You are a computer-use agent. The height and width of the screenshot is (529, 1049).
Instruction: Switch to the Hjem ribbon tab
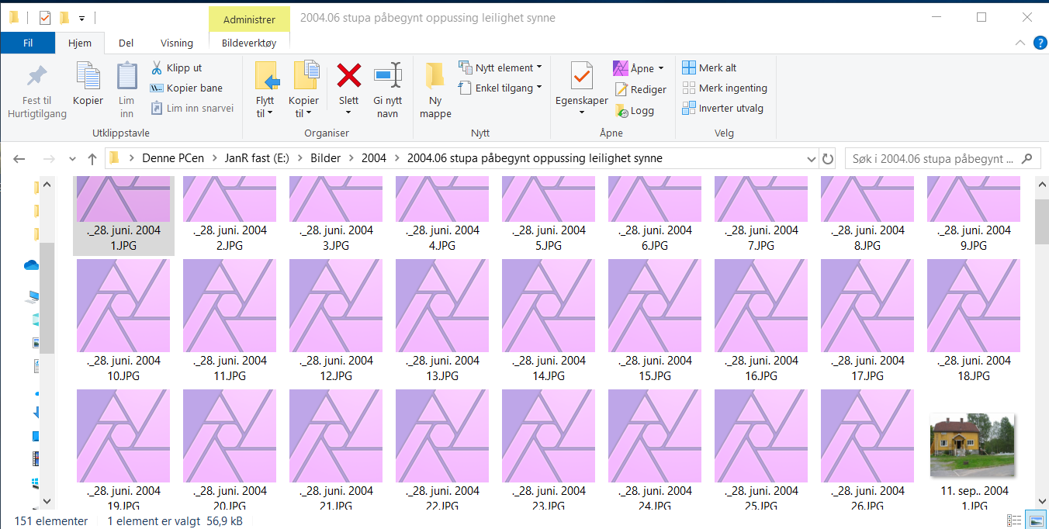pos(80,43)
